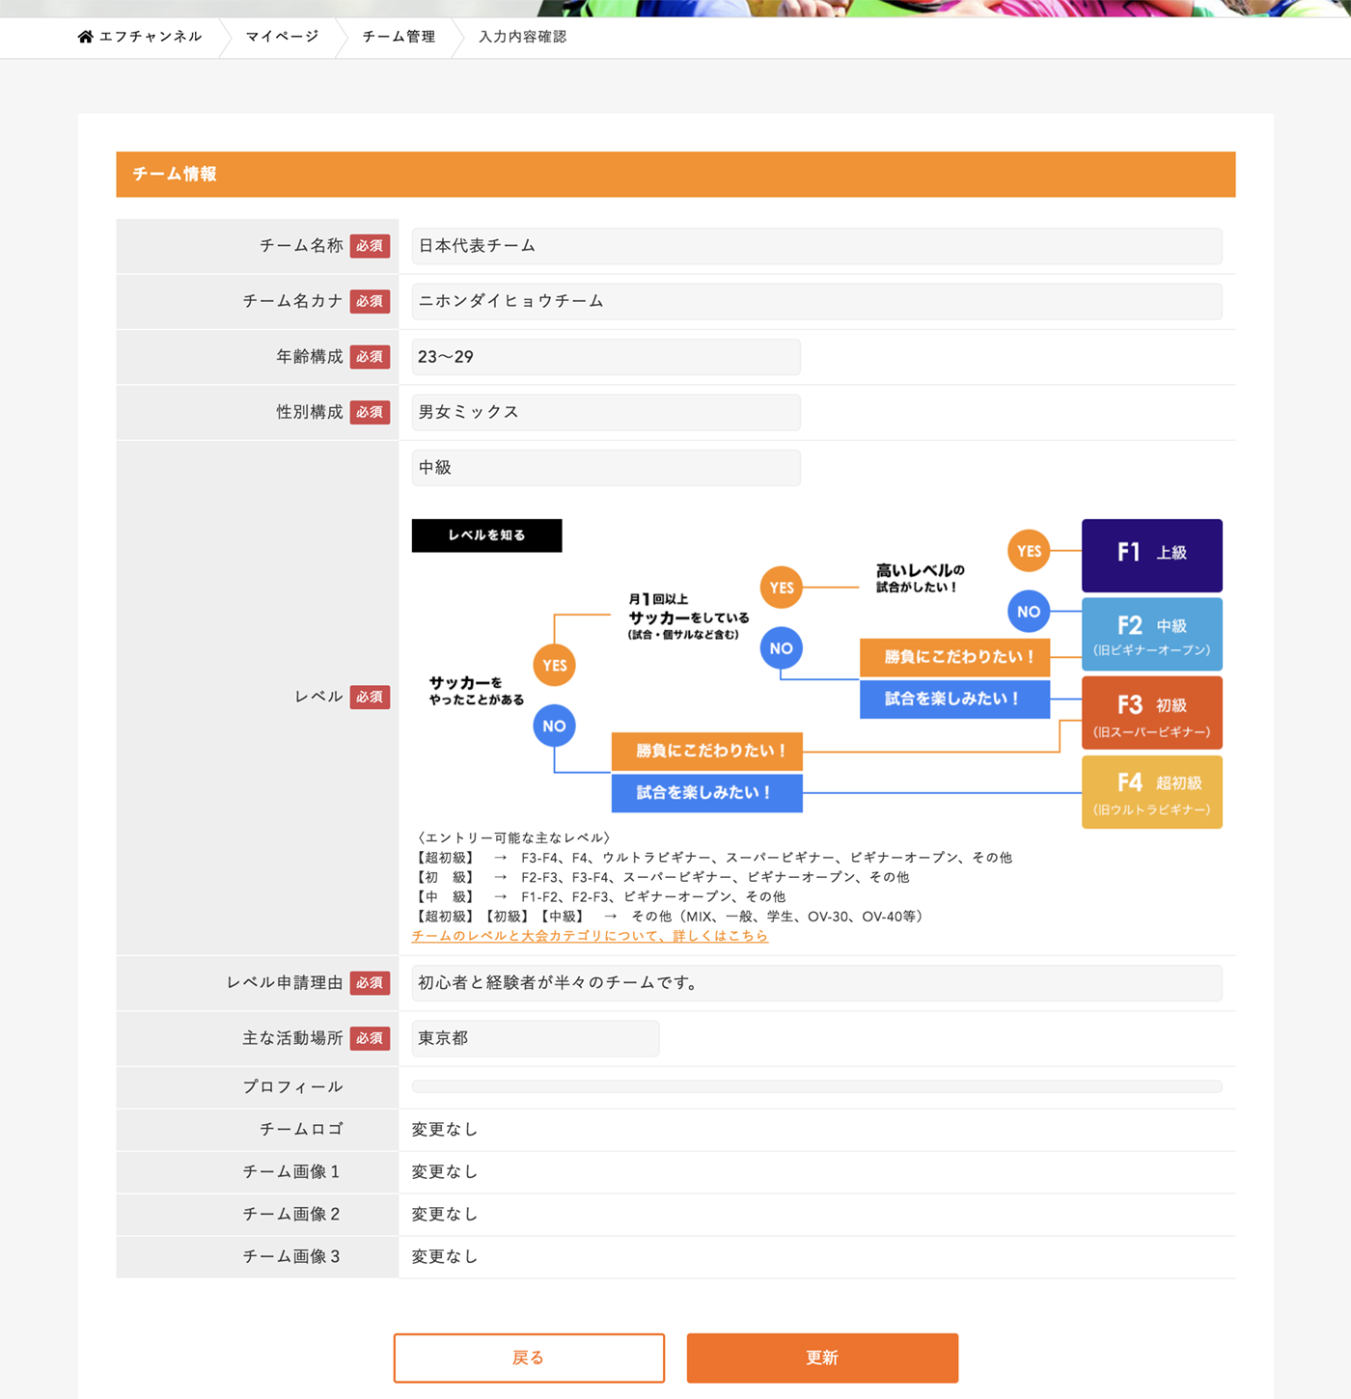Screen dimensions: 1351x1399
Task: Open the 年齢構成 field showing 23〜29
Action: click(x=606, y=357)
